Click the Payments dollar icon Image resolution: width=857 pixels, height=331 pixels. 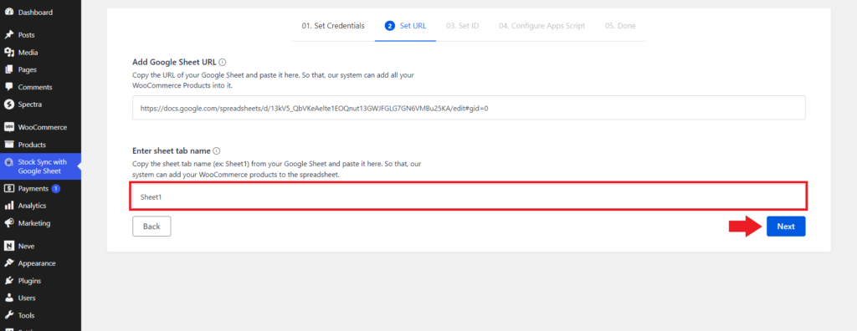pyautogui.click(x=8, y=188)
